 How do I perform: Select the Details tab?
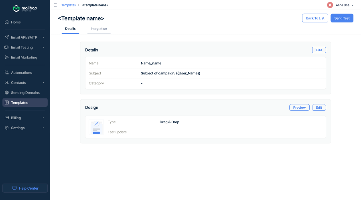coord(70,29)
